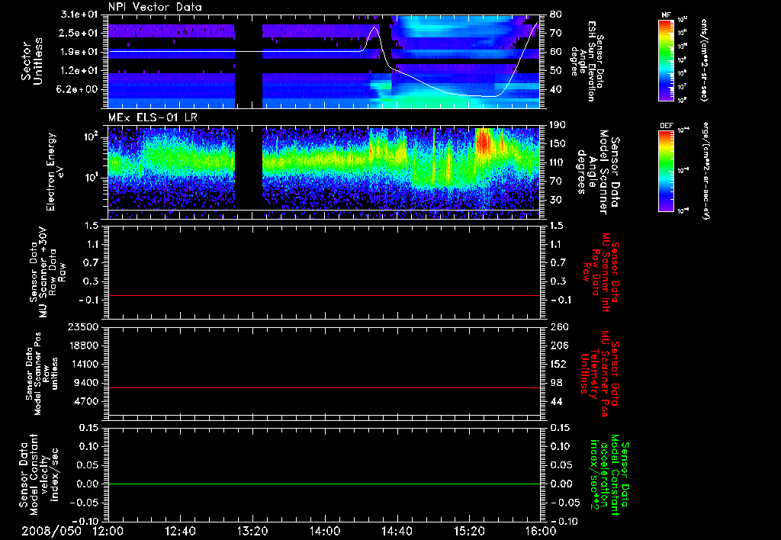Click the red line in the MU Scanner +30V panel
The height and width of the screenshot is (540, 781).
click(x=324, y=296)
